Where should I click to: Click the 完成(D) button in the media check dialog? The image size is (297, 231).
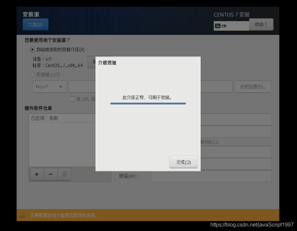(183, 162)
